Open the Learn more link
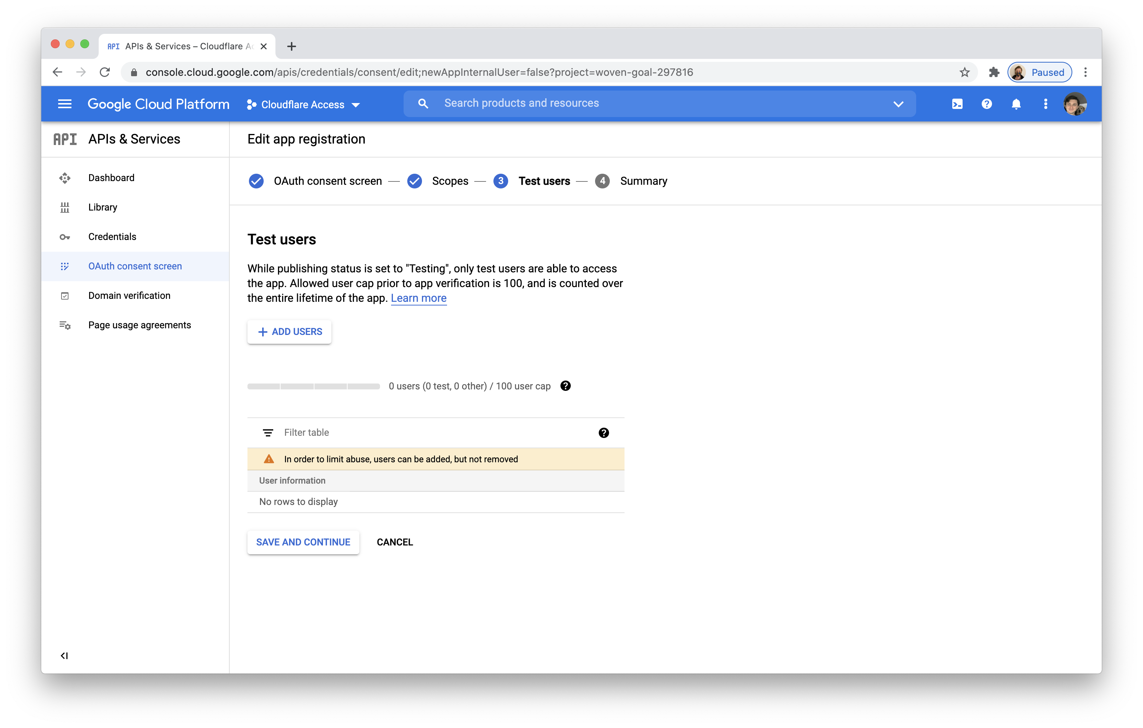 418,298
